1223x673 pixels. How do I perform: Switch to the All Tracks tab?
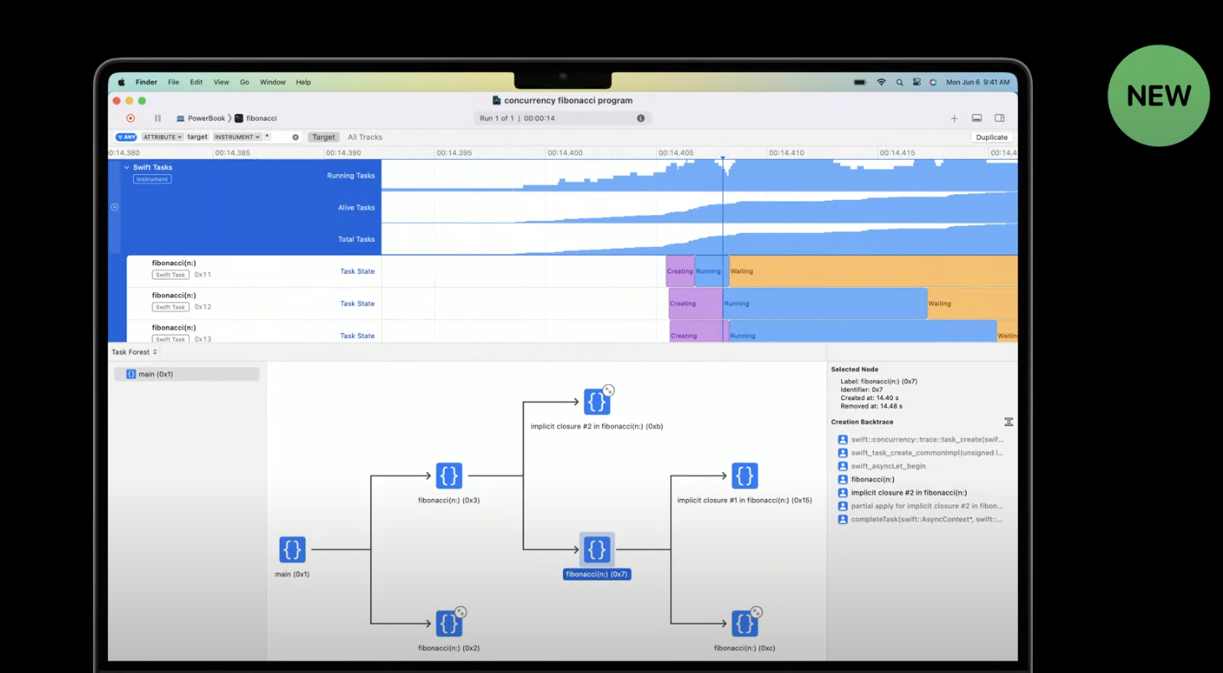click(x=365, y=137)
